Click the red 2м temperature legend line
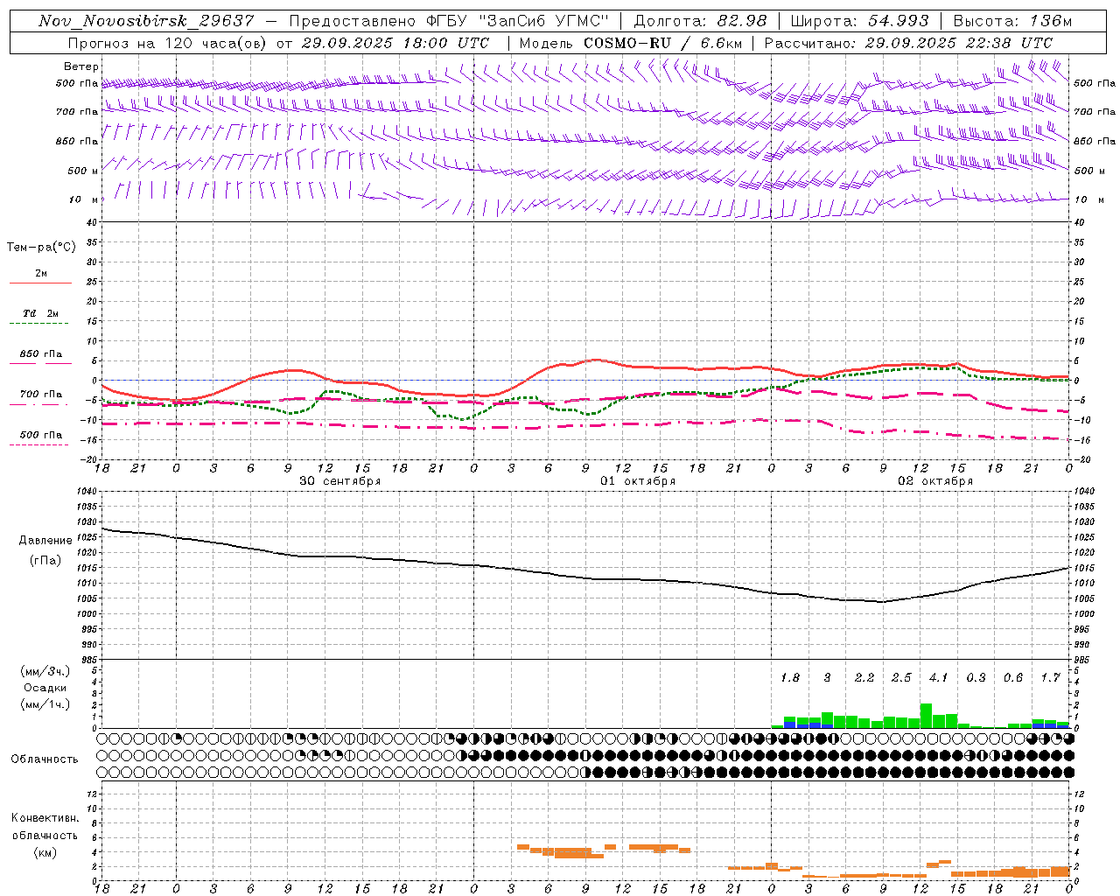 point(40,283)
